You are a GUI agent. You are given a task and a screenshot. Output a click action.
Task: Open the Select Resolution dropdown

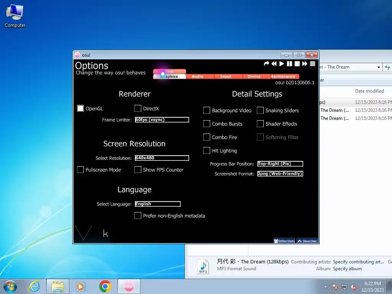click(162, 158)
